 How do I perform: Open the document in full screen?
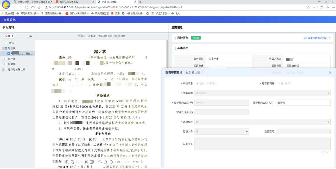click(86, 162)
